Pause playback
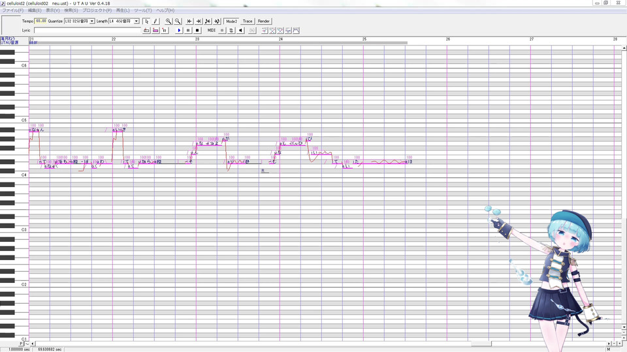 pos(188,31)
